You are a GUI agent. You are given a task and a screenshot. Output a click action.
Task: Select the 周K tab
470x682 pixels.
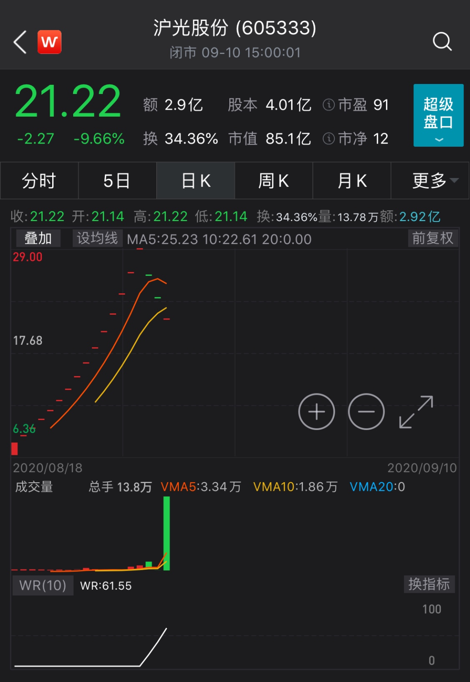[x=274, y=181]
